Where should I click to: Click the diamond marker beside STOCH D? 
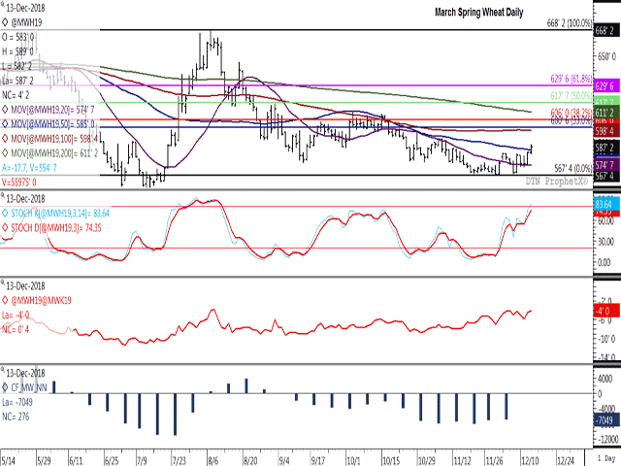click(x=5, y=228)
